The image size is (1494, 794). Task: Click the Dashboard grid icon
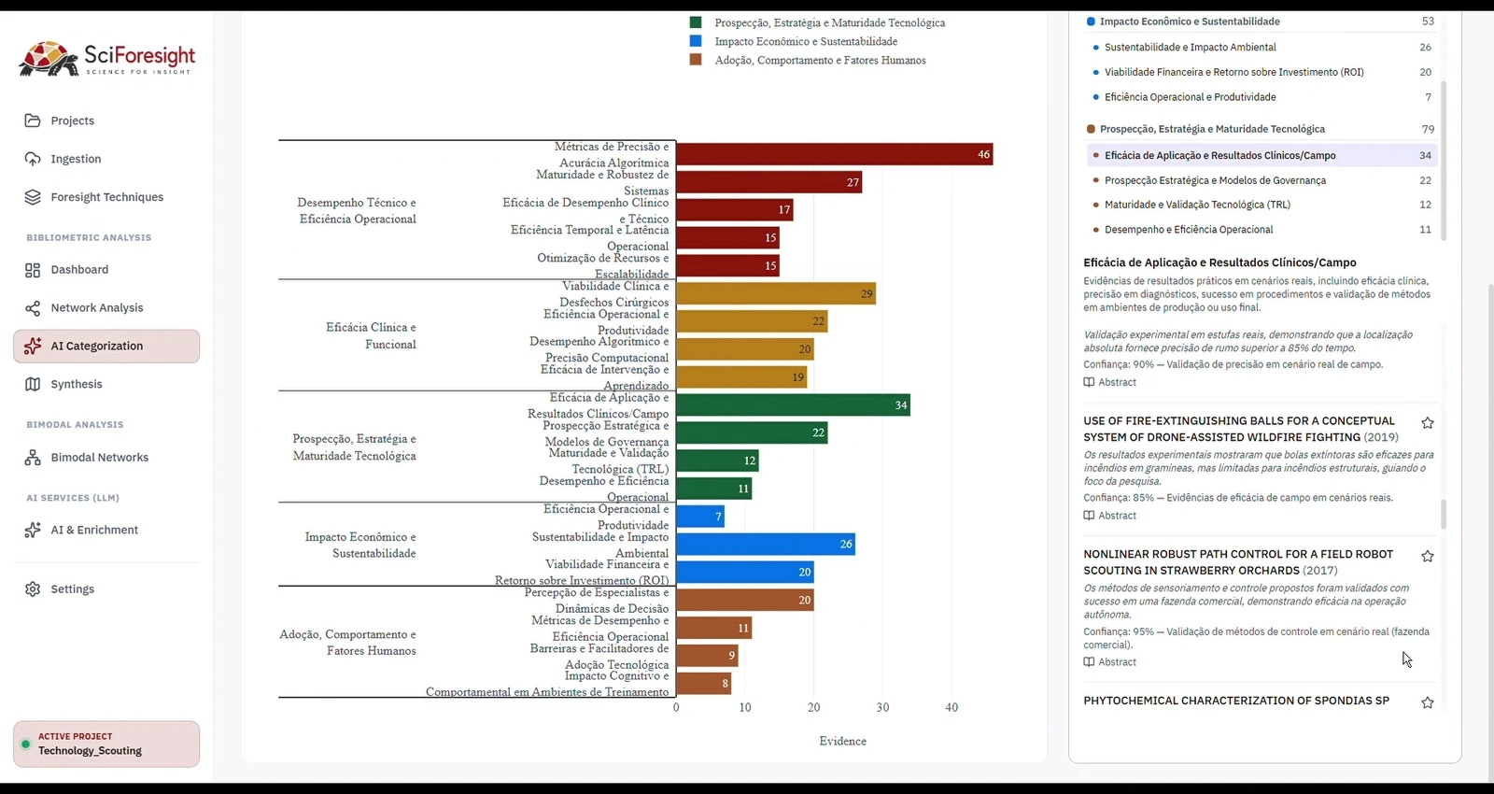[x=33, y=270]
